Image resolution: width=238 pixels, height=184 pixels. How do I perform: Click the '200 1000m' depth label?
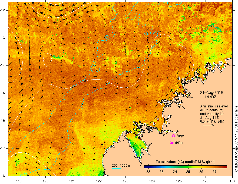pos(121,166)
